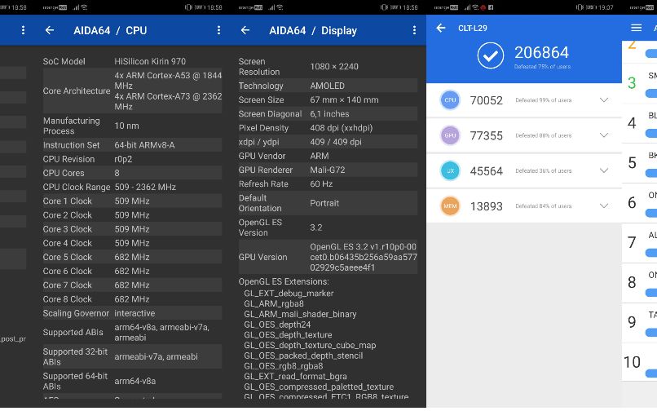The height and width of the screenshot is (411, 657).
Task: Select OpenGL ES Version 3.2 value
Action: coord(316,228)
